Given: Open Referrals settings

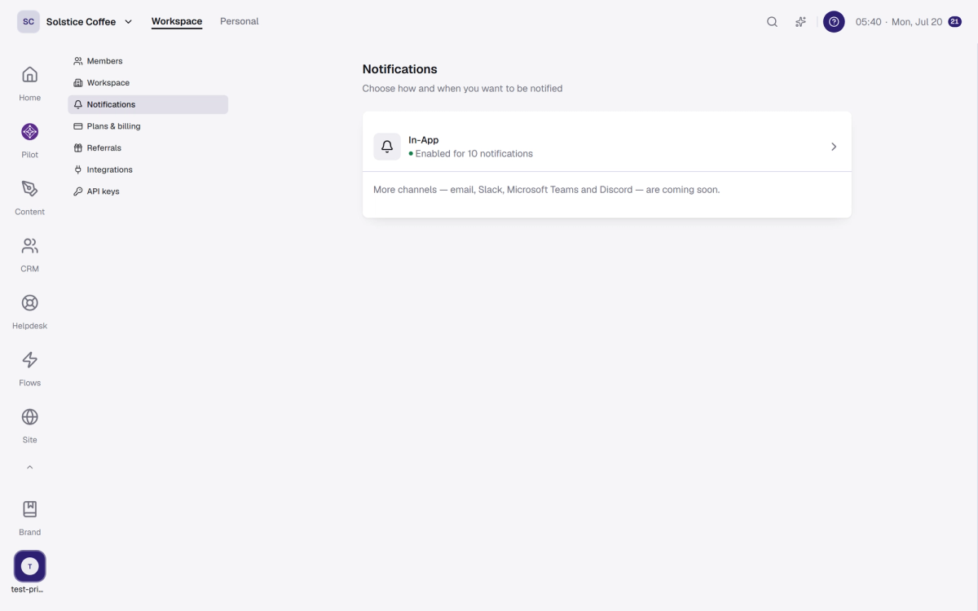Looking at the screenshot, I should 148,148.
